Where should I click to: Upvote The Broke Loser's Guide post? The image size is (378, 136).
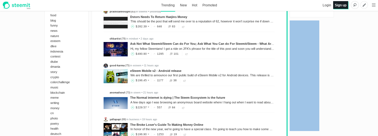133,134
